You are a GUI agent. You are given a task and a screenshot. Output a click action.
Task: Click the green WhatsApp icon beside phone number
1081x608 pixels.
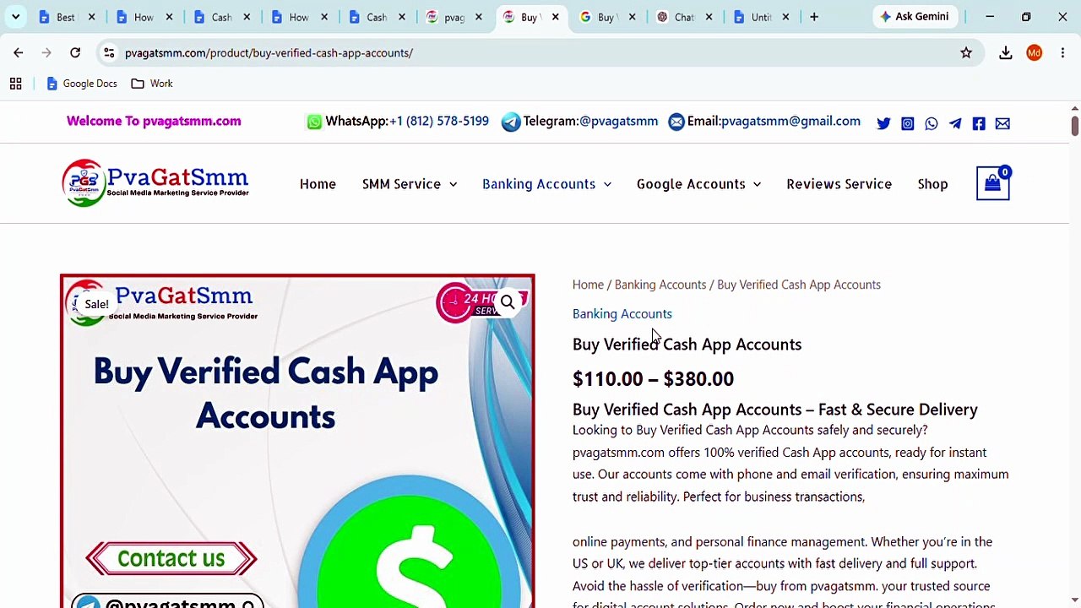click(314, 122)
